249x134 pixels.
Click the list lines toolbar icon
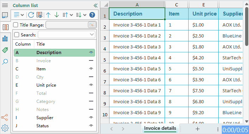[17, 15]
